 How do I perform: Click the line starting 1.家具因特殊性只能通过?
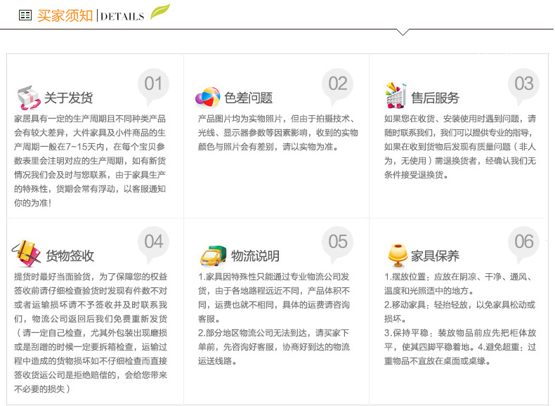point(273,277)
